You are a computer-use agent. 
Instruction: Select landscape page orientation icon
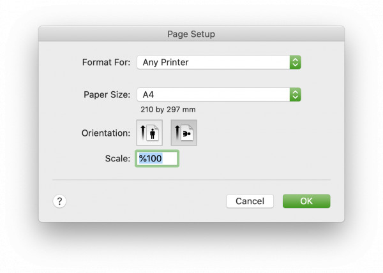[x=184, y=133]
